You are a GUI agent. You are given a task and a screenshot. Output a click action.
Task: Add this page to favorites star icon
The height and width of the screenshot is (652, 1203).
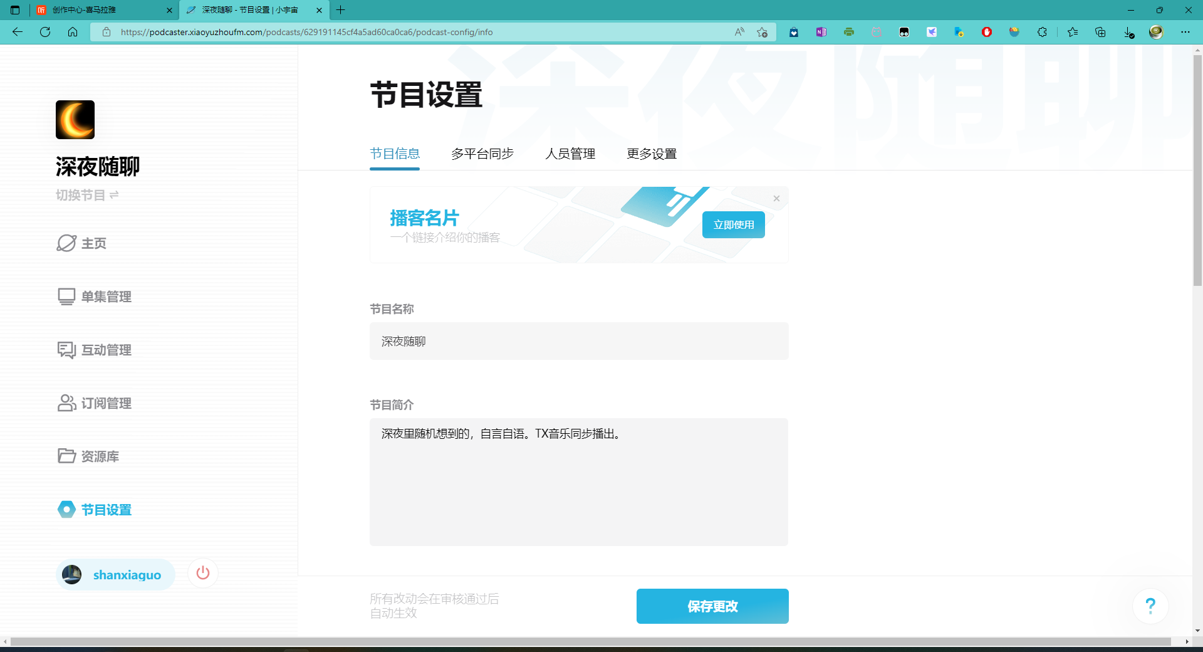click(762, 32)
